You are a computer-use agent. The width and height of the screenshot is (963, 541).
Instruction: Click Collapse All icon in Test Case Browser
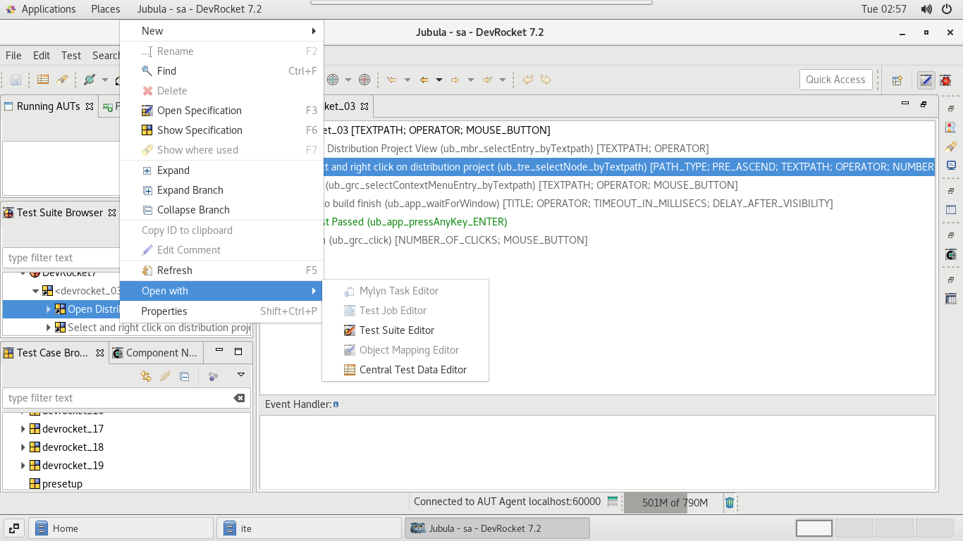point(185,376)
